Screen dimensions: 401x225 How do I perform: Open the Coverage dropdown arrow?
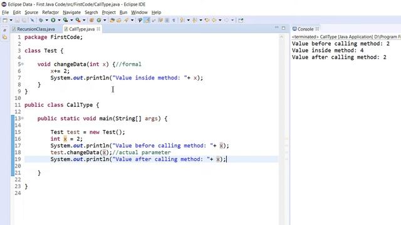click(71, 20)
